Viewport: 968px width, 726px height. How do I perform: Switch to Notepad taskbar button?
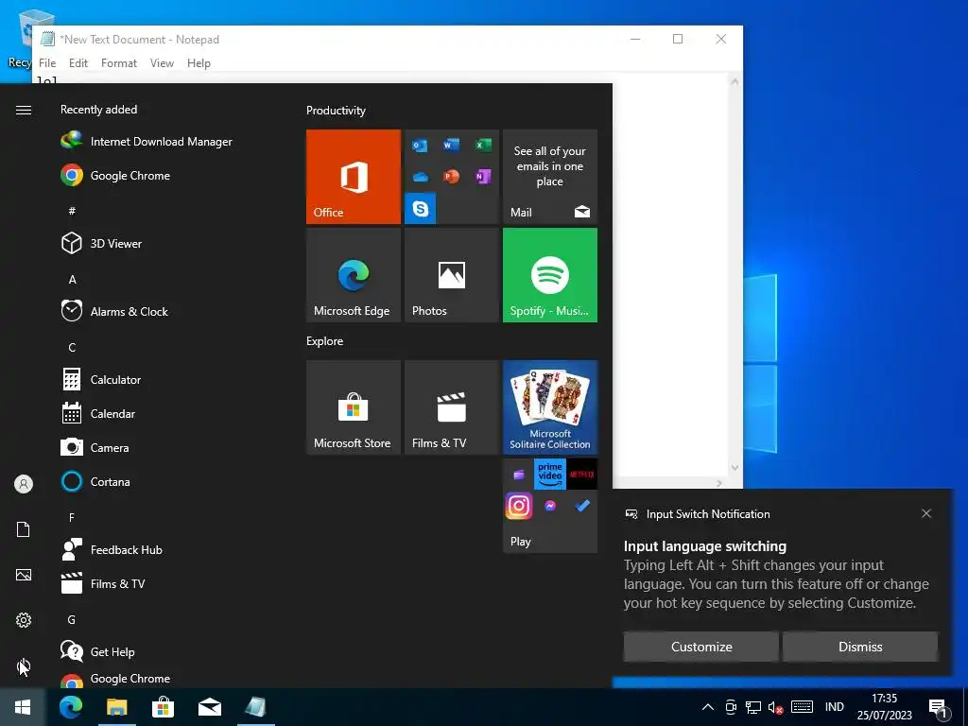click(x=255, y=707)
